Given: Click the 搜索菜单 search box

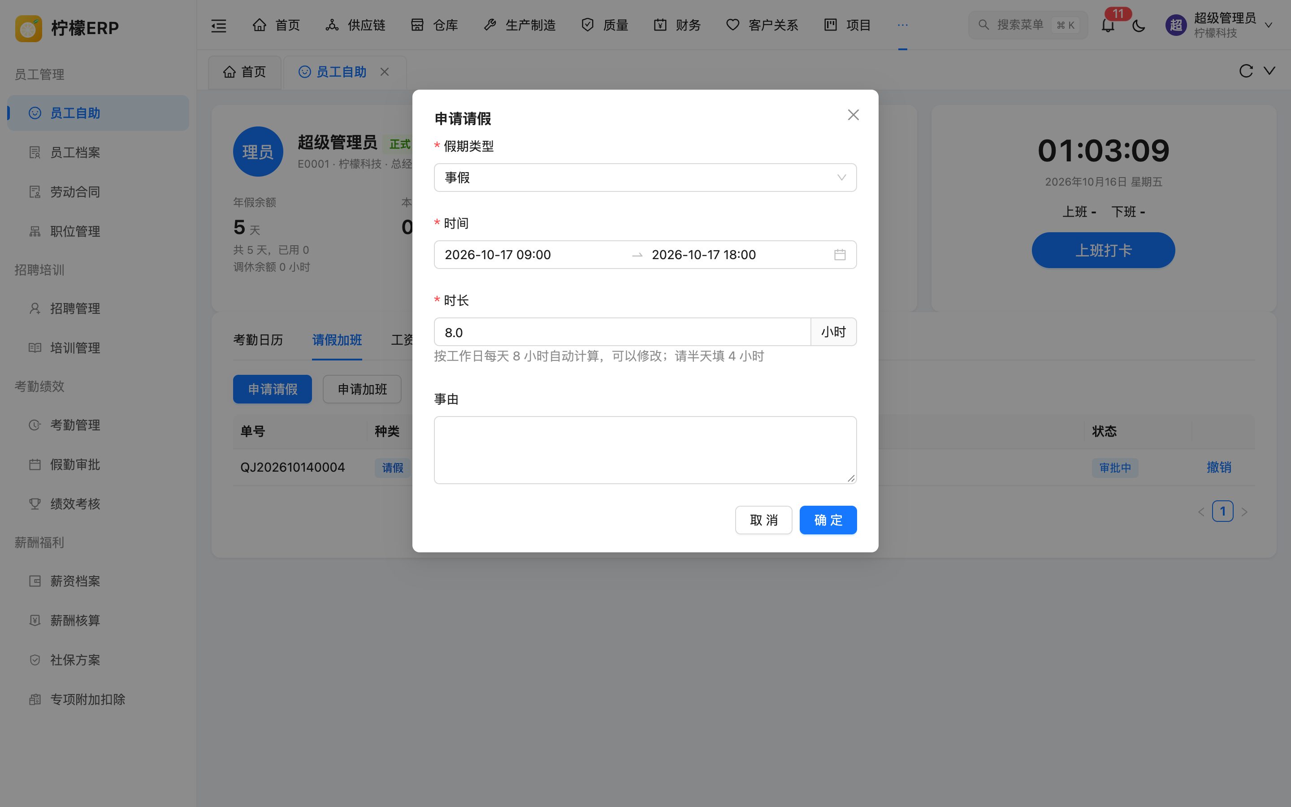Looking at the screenshot, I should click(x=1027, y=25).
